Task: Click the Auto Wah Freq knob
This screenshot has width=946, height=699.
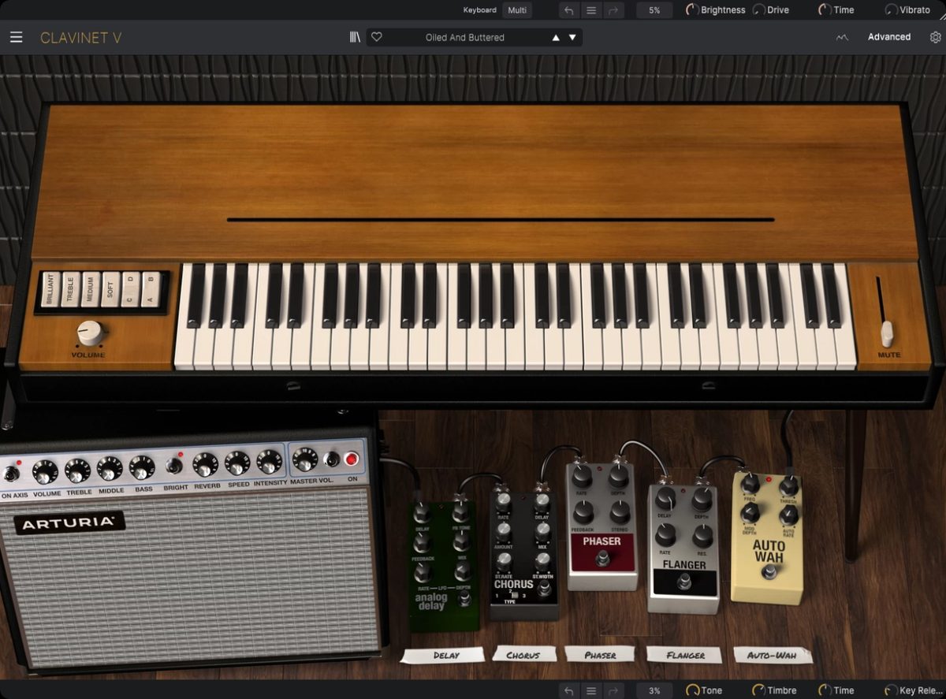Action: click(x=750, y=483)
